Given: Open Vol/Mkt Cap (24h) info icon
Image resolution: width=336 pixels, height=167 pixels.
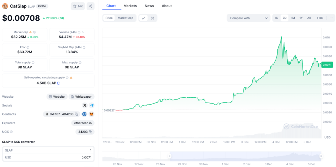Looking at the screenshot, I should tap(84, 47).
